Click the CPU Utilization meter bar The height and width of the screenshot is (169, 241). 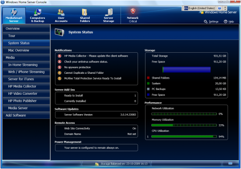pos(184,137)
